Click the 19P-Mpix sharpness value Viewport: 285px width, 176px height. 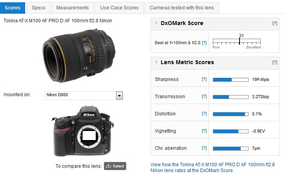click(261, 79)
